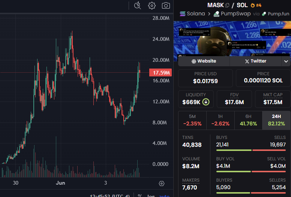Click the 30 date label on axis
The width and height of the screenshot is (291, 197).
click(x=16, y=183)
